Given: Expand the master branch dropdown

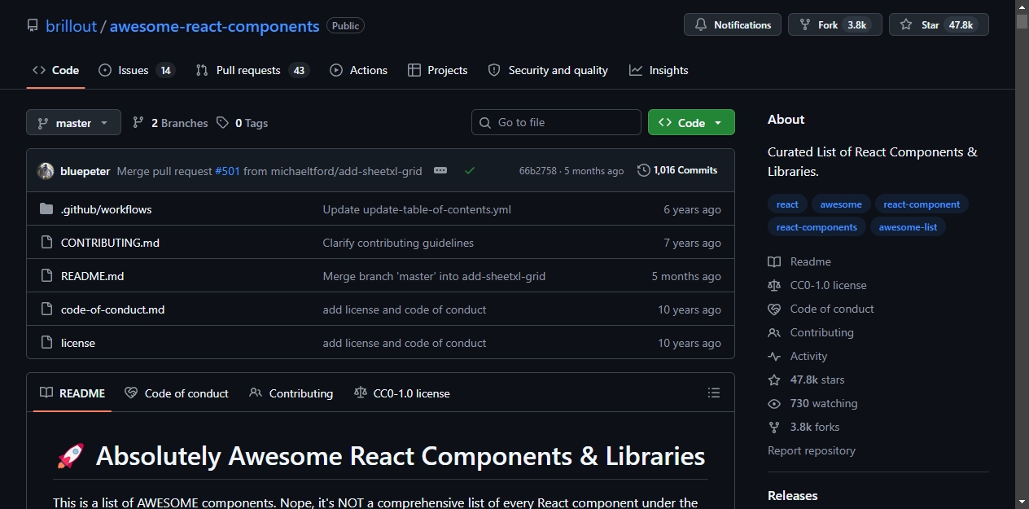Looking at the screenshot, I should 73,122.
